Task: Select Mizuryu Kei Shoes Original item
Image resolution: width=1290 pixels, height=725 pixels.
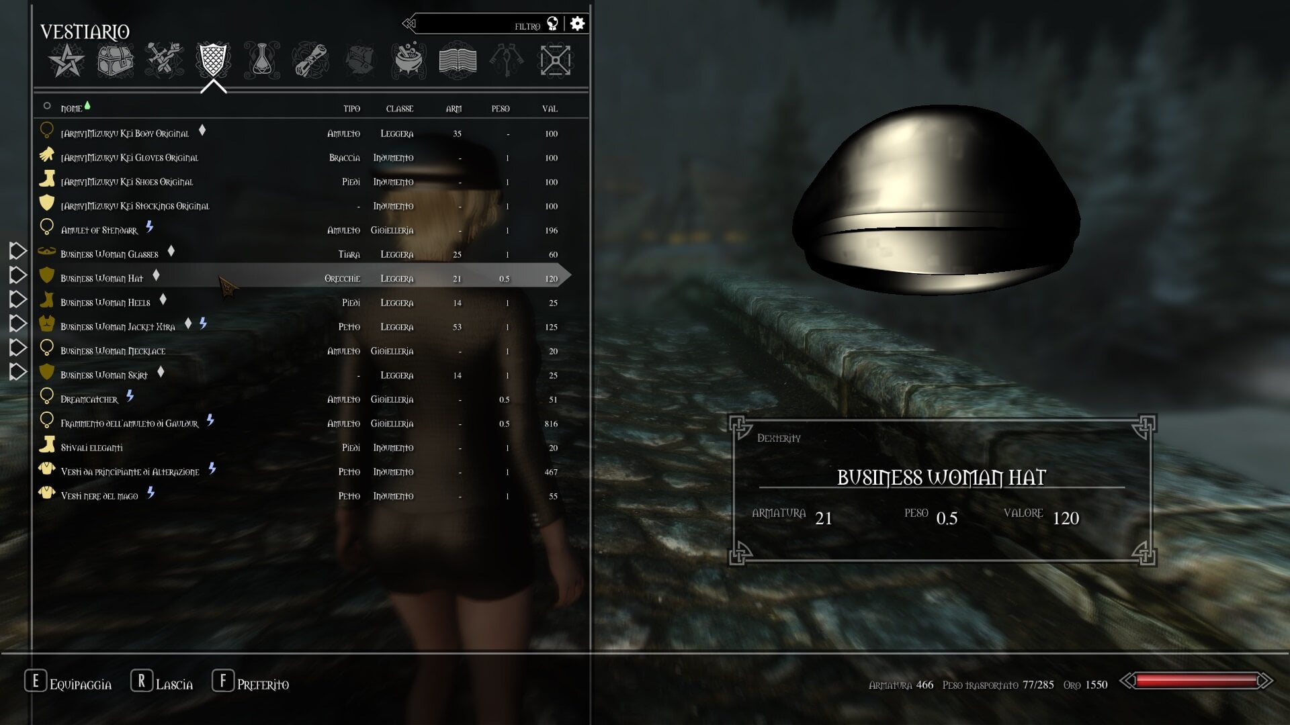Action: pos(302,181)
